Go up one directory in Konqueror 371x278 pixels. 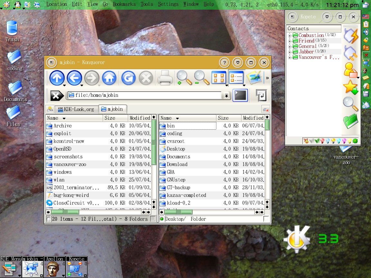tap(57, 78)
